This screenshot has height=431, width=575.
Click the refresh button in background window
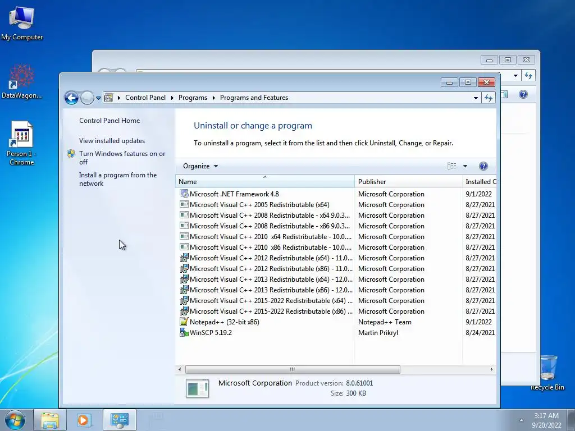click(x=528, y=76)
